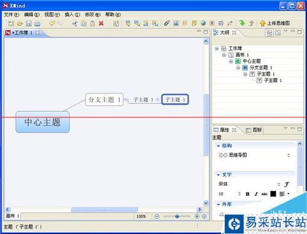
Task: Open the 帮助 menu
Action: point(113,15)
